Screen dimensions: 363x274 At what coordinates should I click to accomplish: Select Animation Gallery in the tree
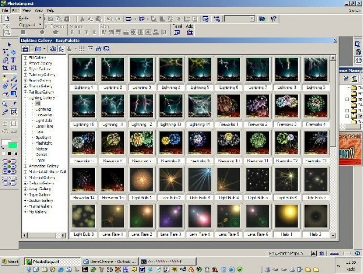click(43, 166)
